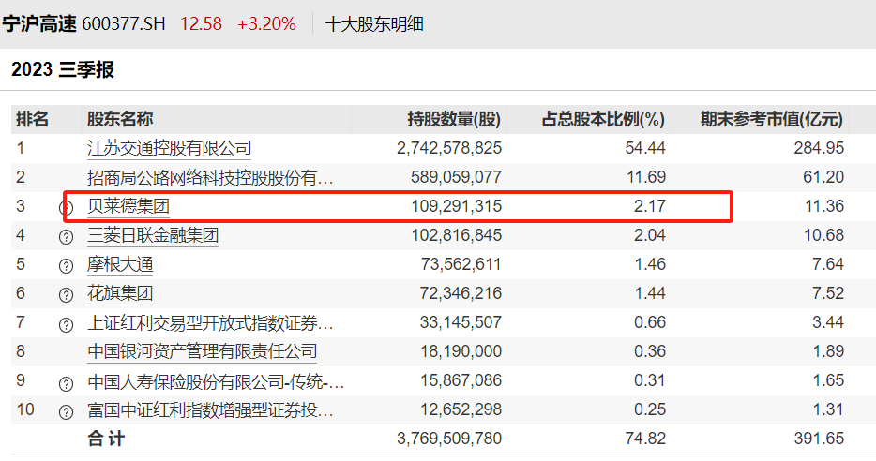The height and width of the screenshot is (461, 876).
Task: Select the 招商局公路网络科技控股 shareholder row
Action: click(444, 177)
